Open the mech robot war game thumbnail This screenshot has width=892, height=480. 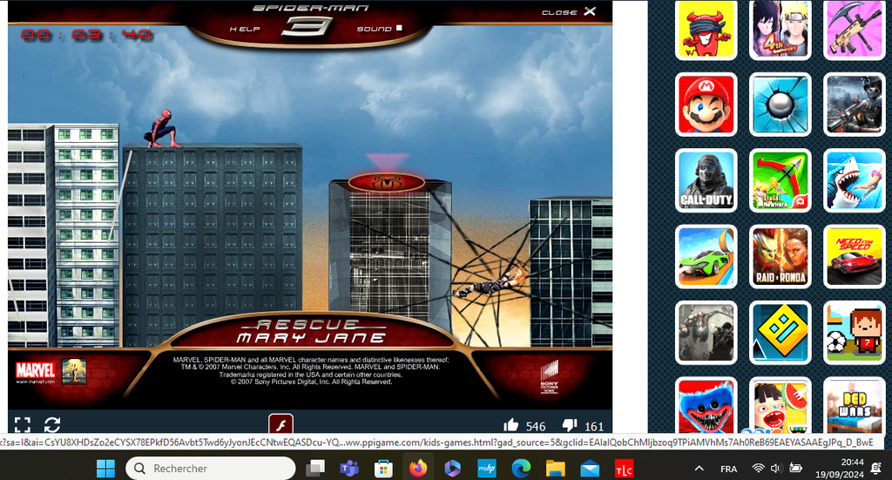point(706,333)
